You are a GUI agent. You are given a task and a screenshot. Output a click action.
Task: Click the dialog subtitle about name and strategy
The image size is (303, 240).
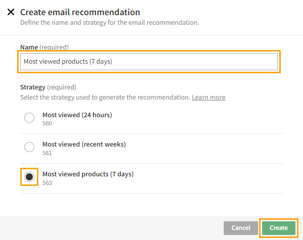(109, 23)
